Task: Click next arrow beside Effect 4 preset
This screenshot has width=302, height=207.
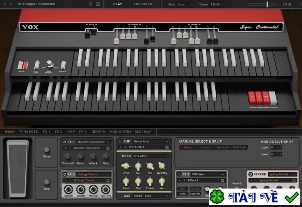Action: (x=185, y=180)
